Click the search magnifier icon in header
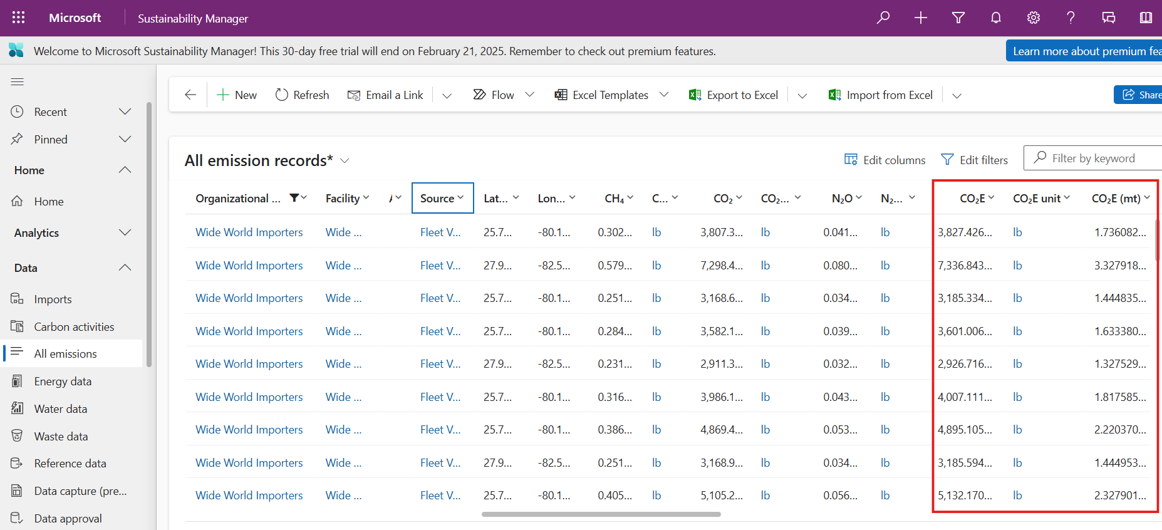1162x530 pixels. [883, 18]
